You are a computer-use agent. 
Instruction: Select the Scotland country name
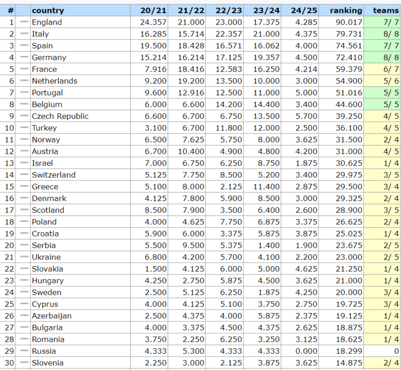[48, 210]
